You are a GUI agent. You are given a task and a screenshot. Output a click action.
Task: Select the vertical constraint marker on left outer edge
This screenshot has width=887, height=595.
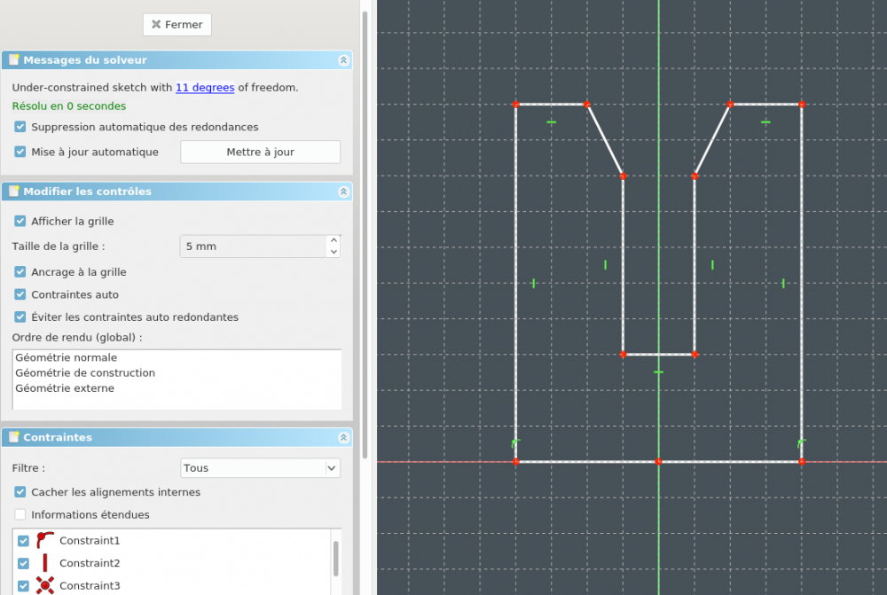[x=533, y=284]
